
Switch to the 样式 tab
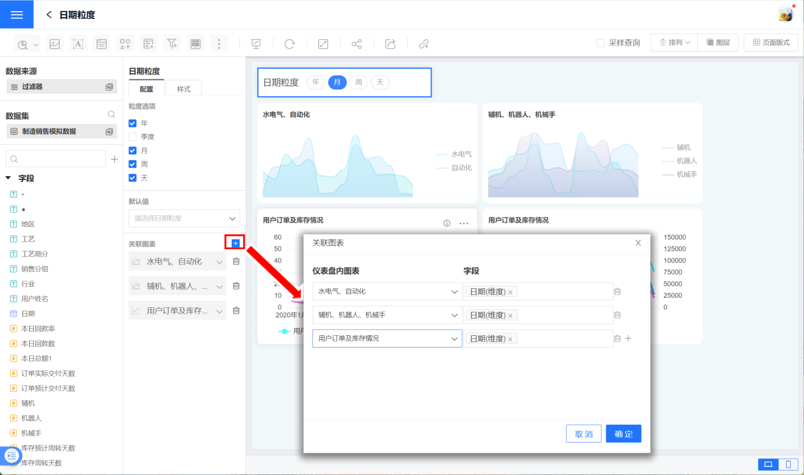(x=184, y=89)
